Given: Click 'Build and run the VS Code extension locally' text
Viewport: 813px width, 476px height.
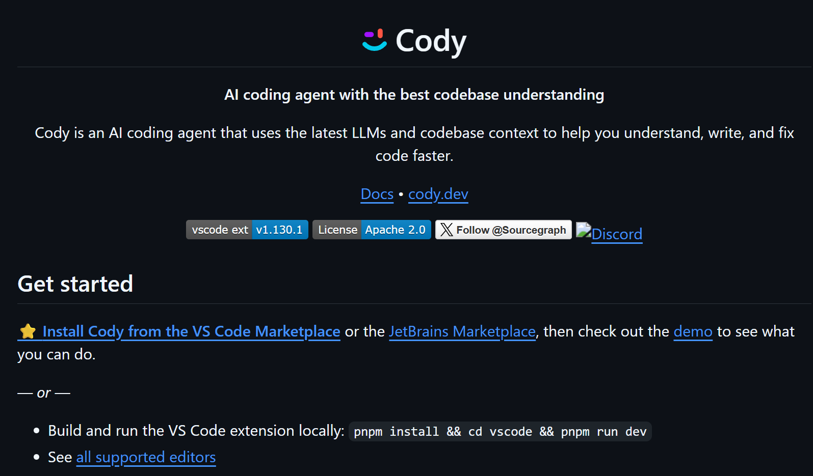Looking at the screenshot, I should click(x=196, y=431).
